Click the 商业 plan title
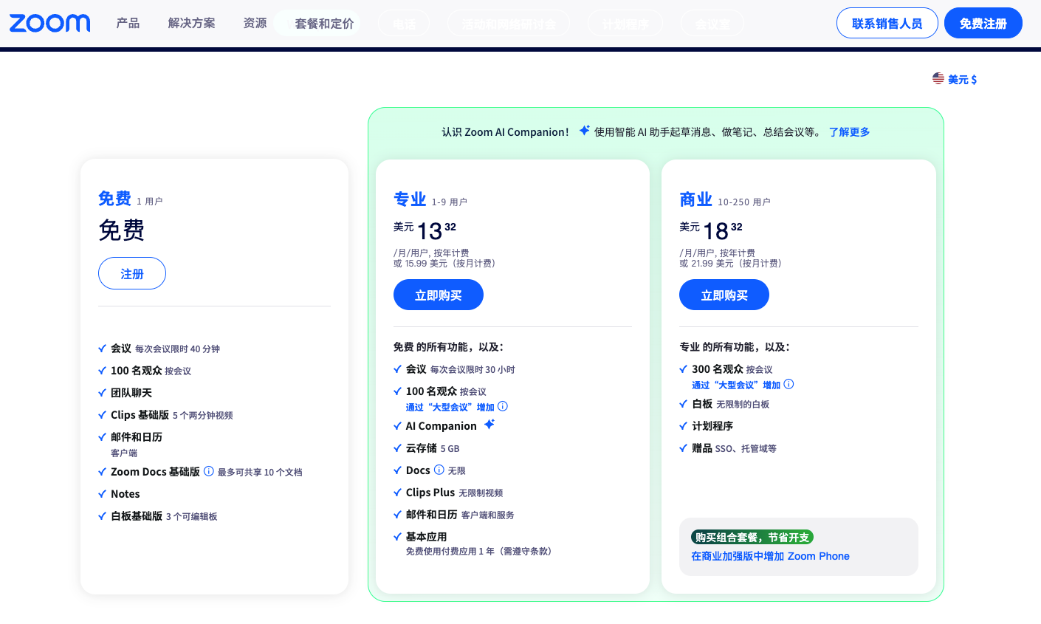 (x=695, y=199)
